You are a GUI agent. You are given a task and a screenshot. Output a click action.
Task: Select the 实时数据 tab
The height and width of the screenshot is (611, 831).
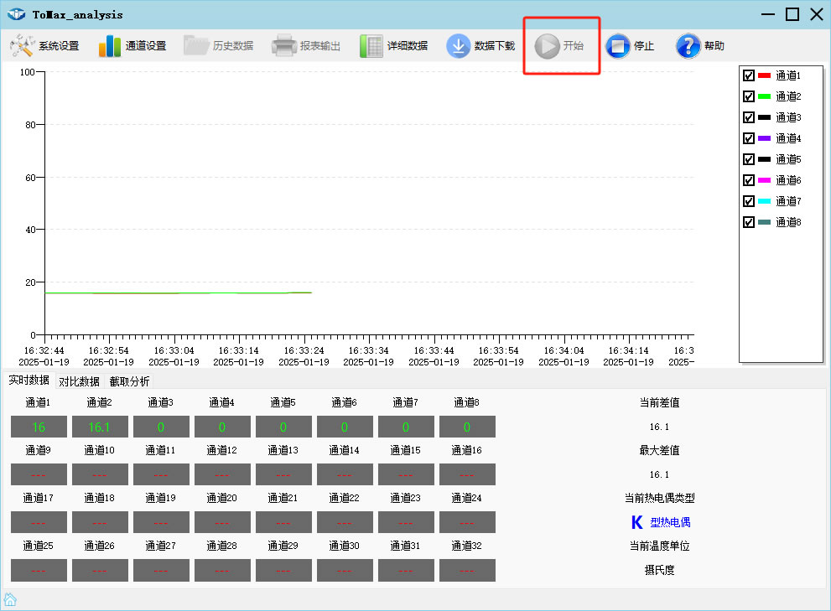click(x=29, y=381)
